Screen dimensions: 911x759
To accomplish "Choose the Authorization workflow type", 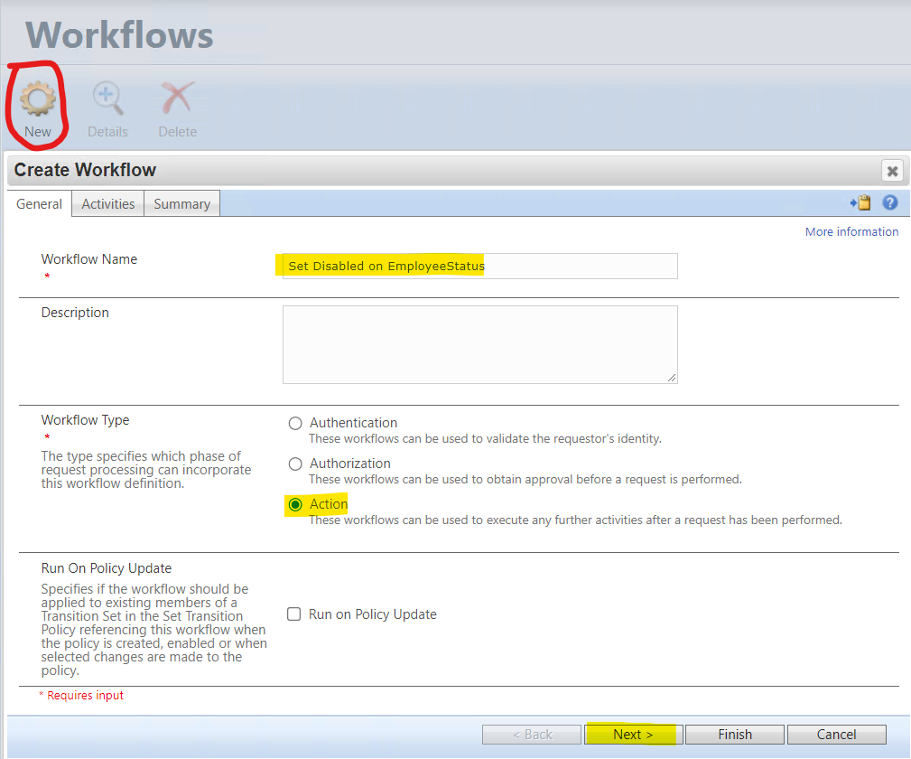I will (x=295, y=464).
